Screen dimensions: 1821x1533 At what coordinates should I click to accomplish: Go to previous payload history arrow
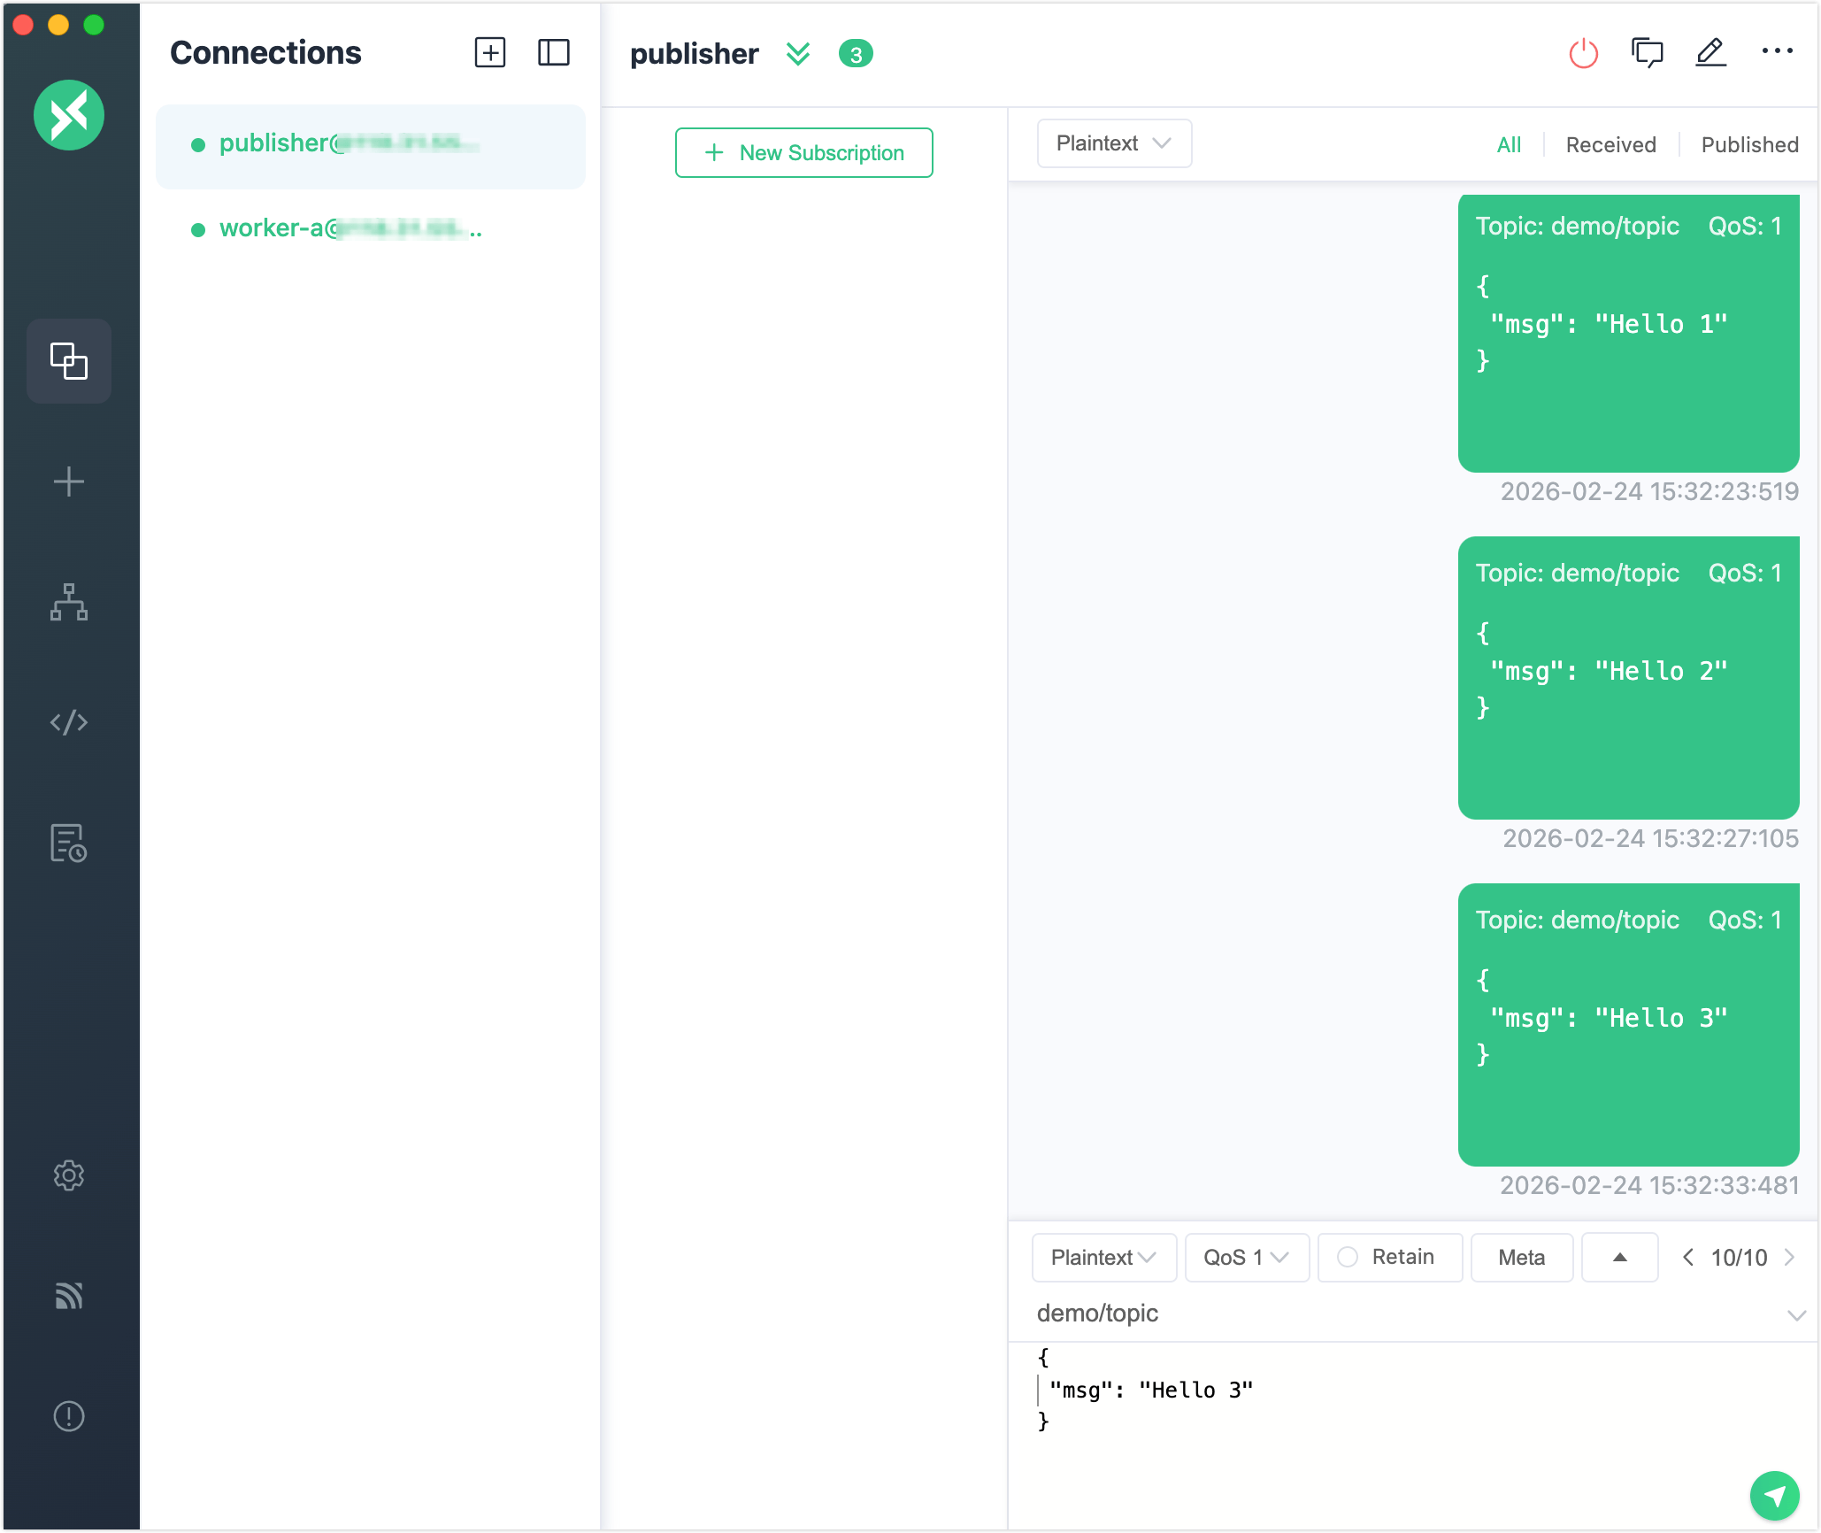tap(1687, 1257)
